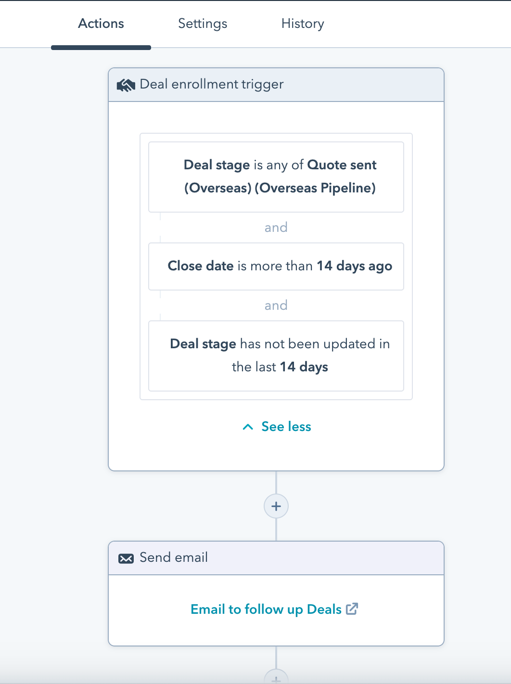The width and height of the screenshot is (511, 684).
Task: Click the envelope icon on Send email
Action: click(126, 558)
